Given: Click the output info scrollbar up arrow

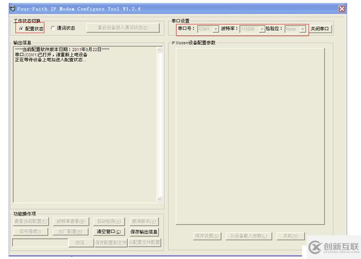Looking at the screenshot, I should 159,50.
